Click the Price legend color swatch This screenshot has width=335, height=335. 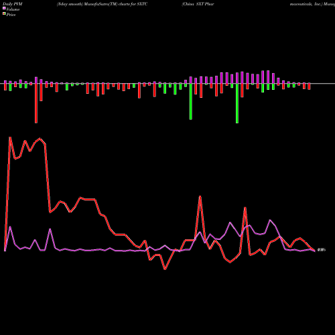[4, 14]
